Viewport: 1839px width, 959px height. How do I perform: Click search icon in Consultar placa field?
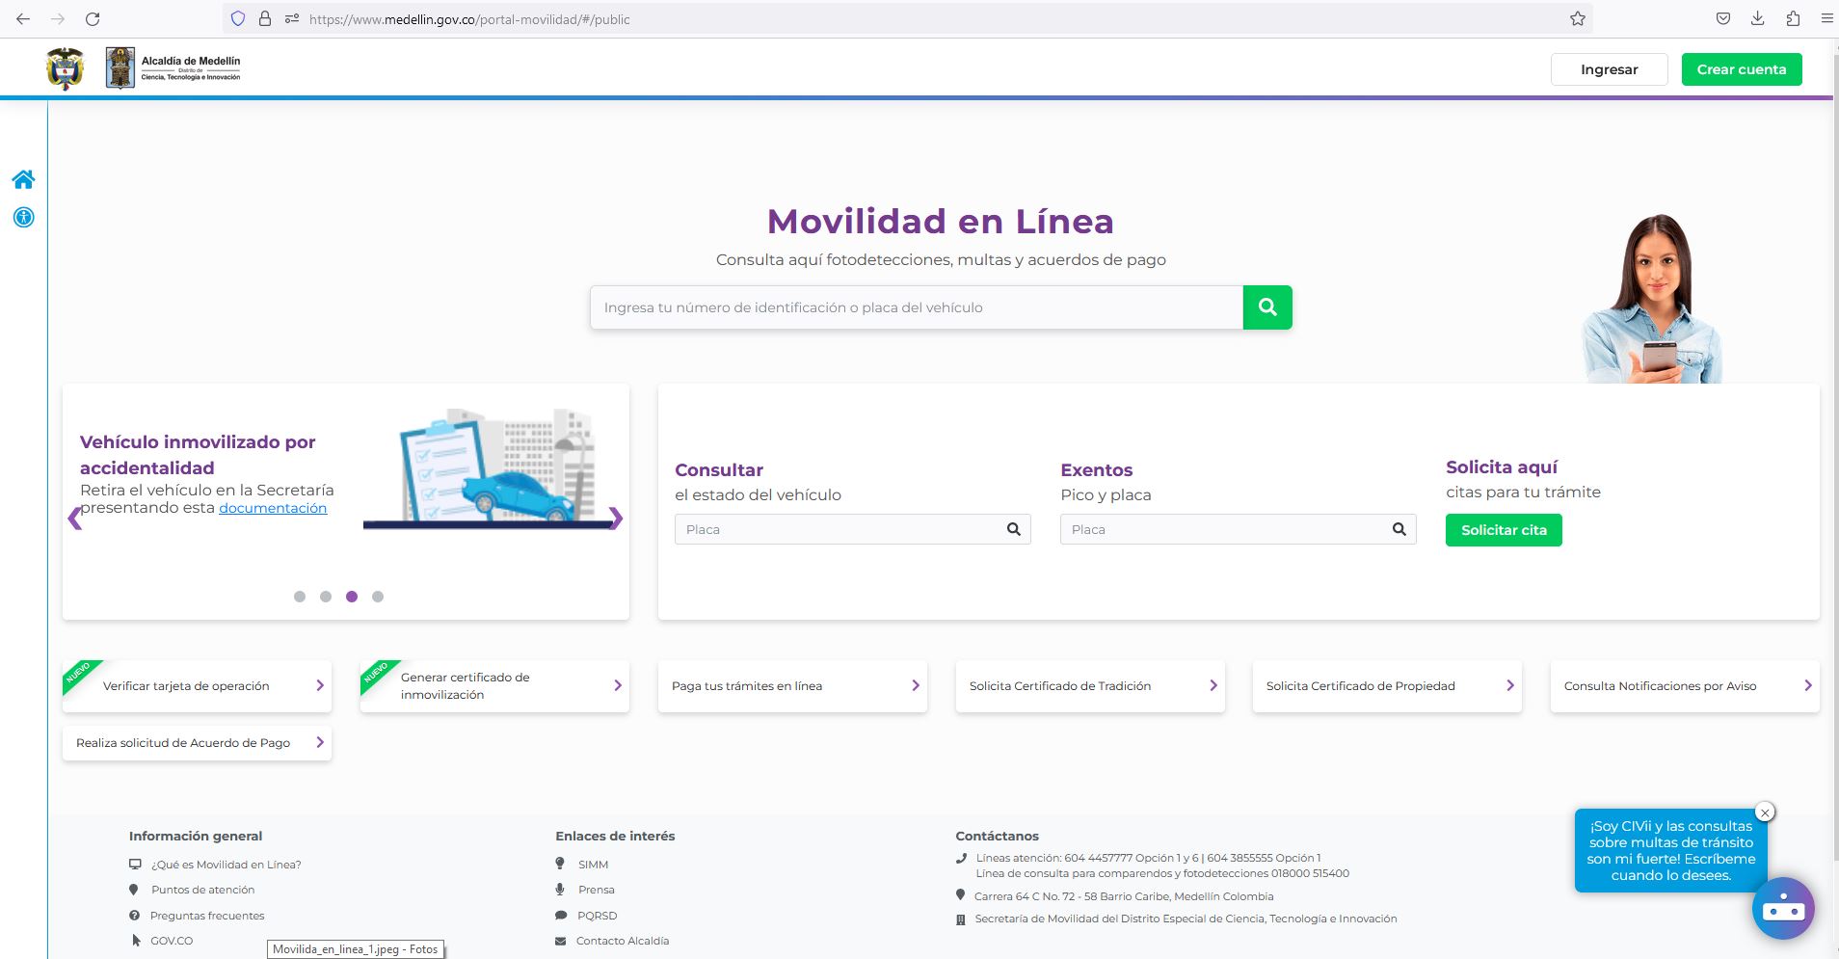(x=1013, y=529)
